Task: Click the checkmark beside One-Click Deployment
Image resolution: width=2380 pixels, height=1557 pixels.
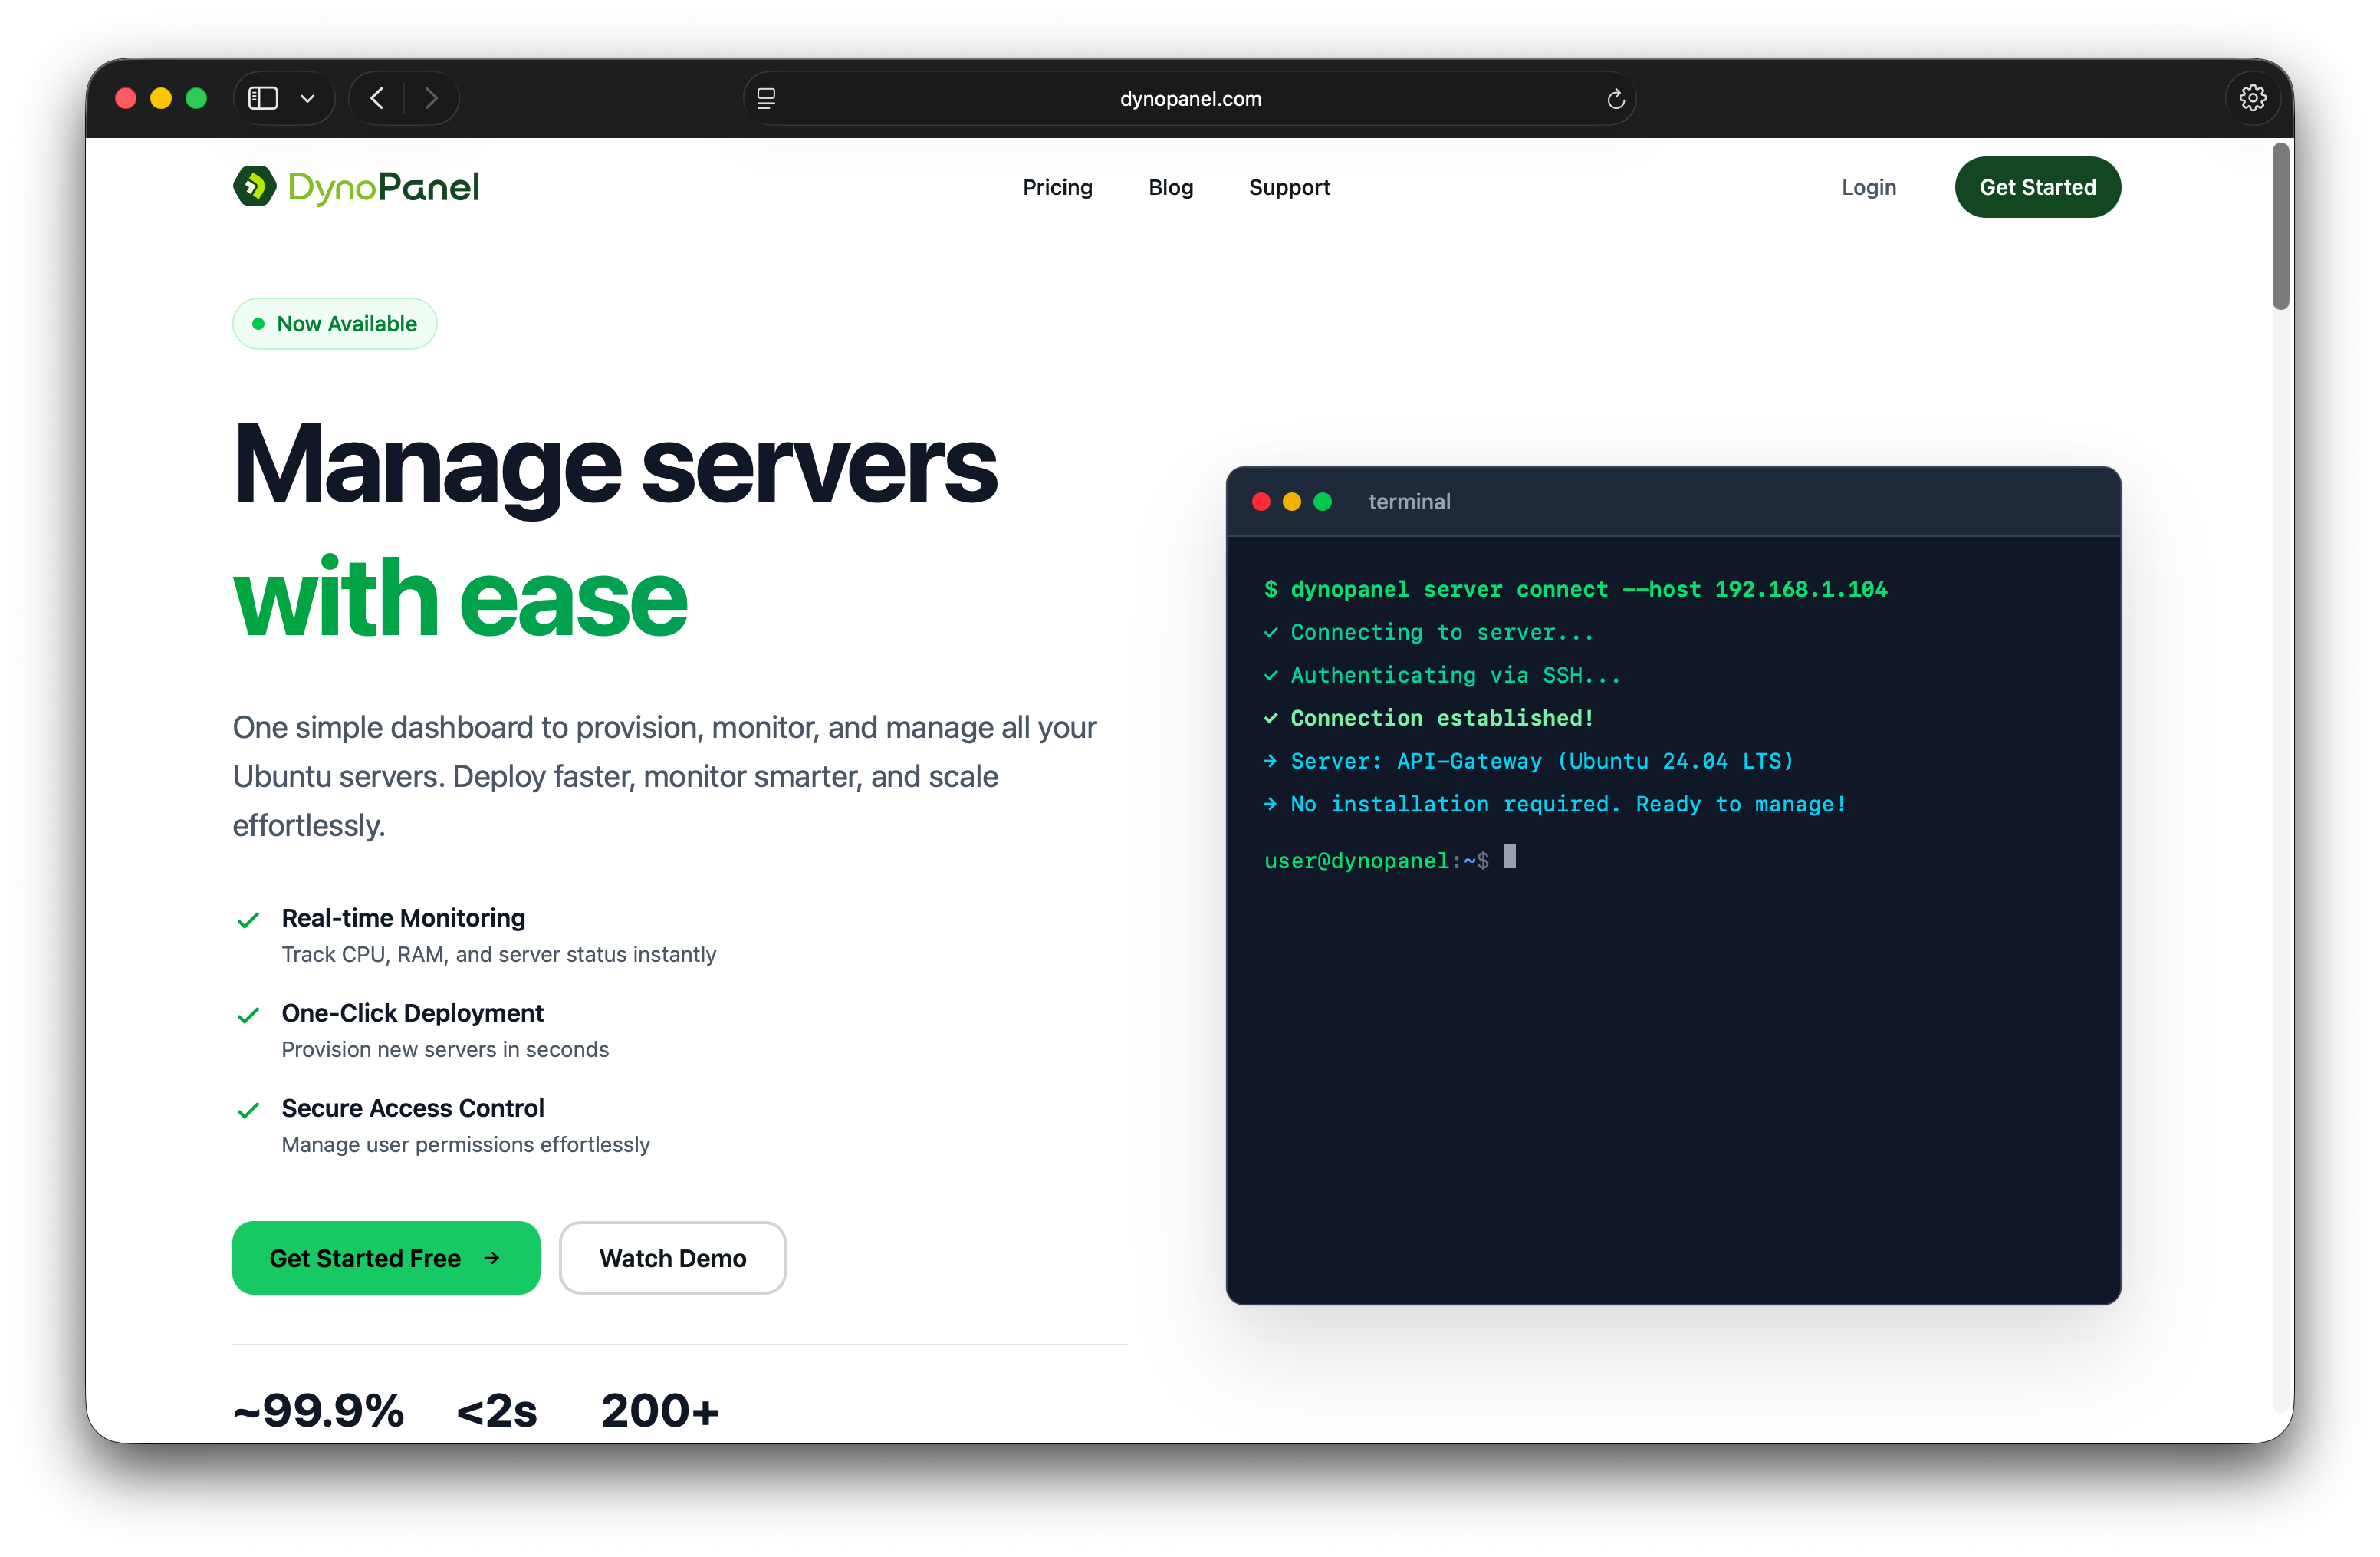Action: 248,1015
